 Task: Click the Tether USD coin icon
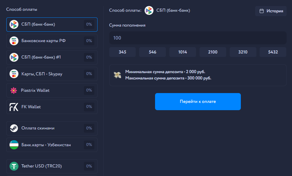point(14,166)
